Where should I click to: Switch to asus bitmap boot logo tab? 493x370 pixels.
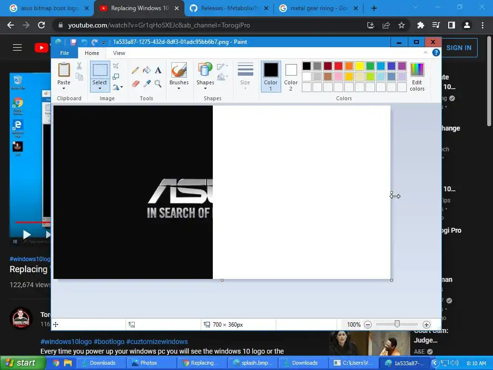click(50, 8)
